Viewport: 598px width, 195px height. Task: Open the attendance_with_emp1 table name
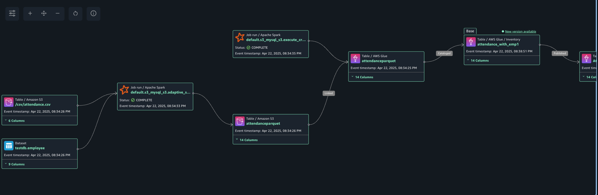(x=498, y=44)
